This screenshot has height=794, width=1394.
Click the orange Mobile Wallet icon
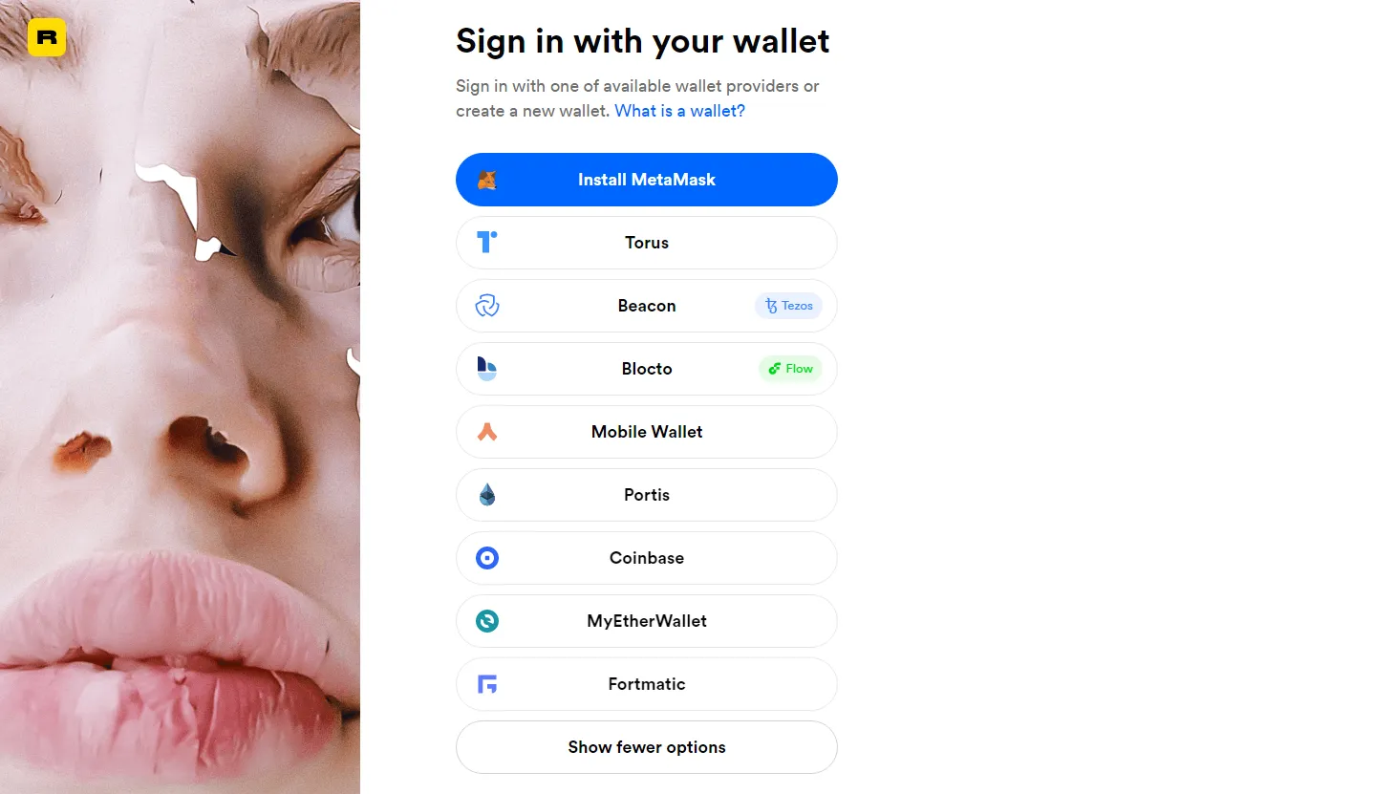click(487, 432)
